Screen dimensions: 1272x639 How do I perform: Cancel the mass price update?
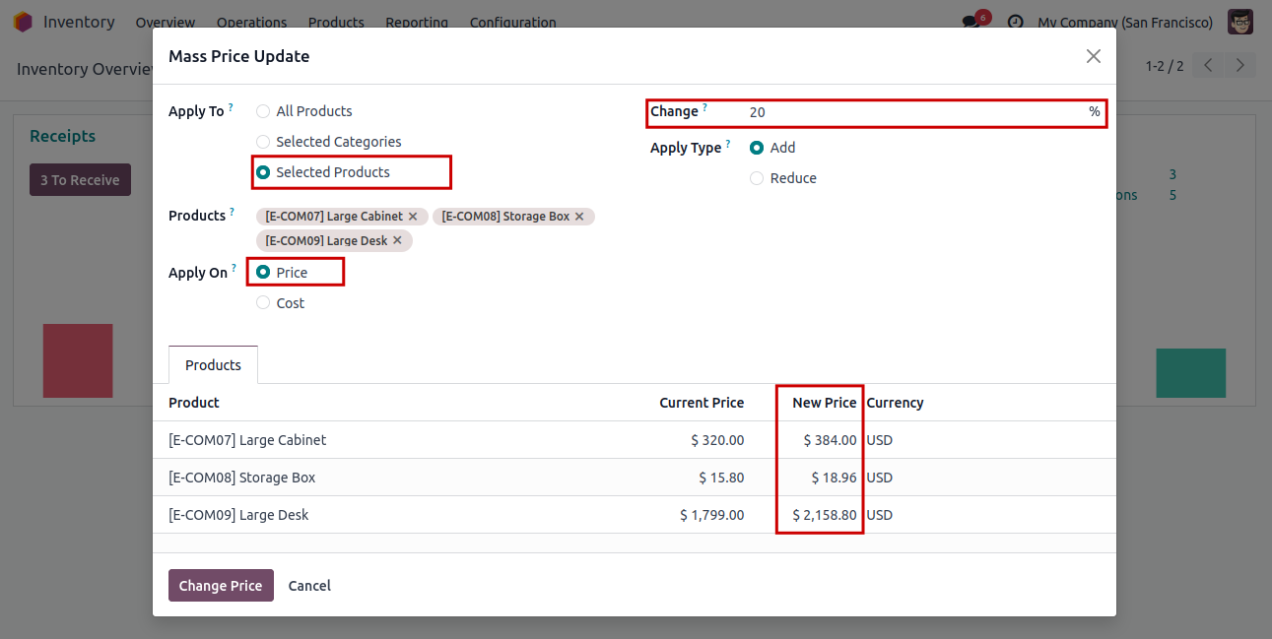pos(309,586)
